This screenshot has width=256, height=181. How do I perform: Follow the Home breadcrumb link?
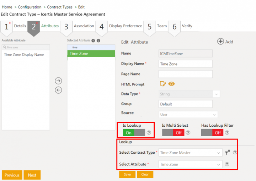7,7
